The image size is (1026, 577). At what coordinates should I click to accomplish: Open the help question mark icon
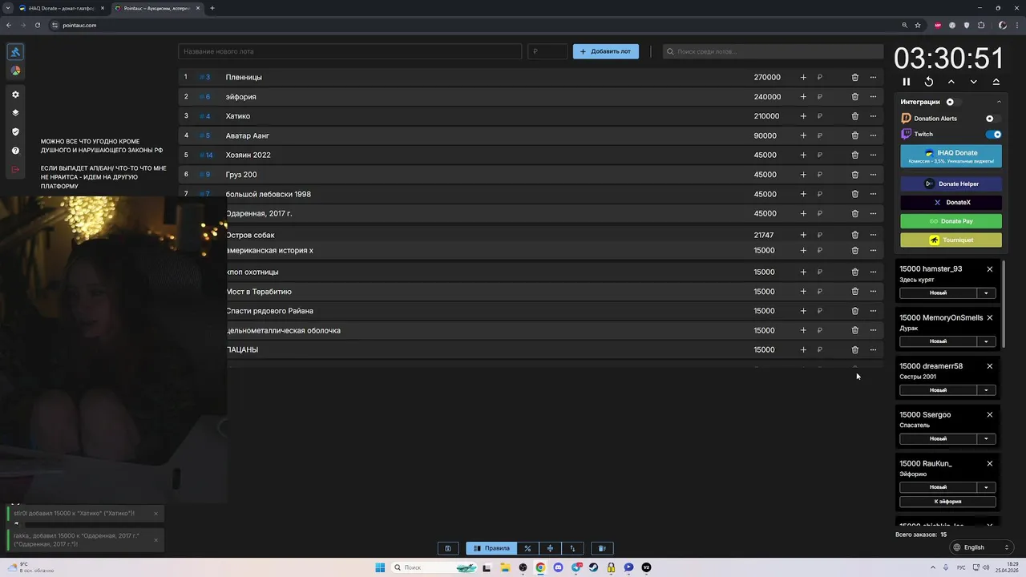click(15, 151)
